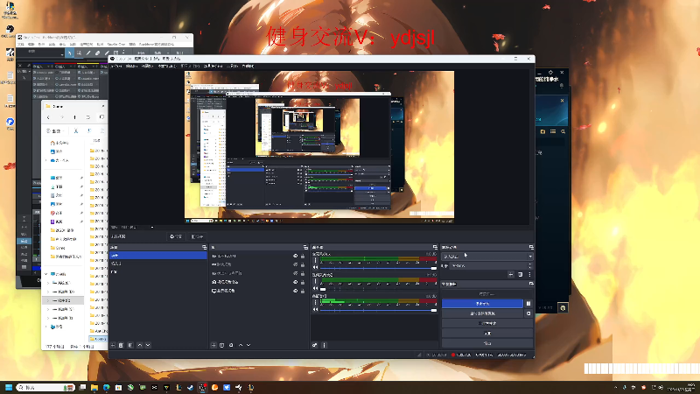Viewport: 700px width, 394px height.
Task: Toggle visibility of display capture bottom source
Action: (295, 291)
